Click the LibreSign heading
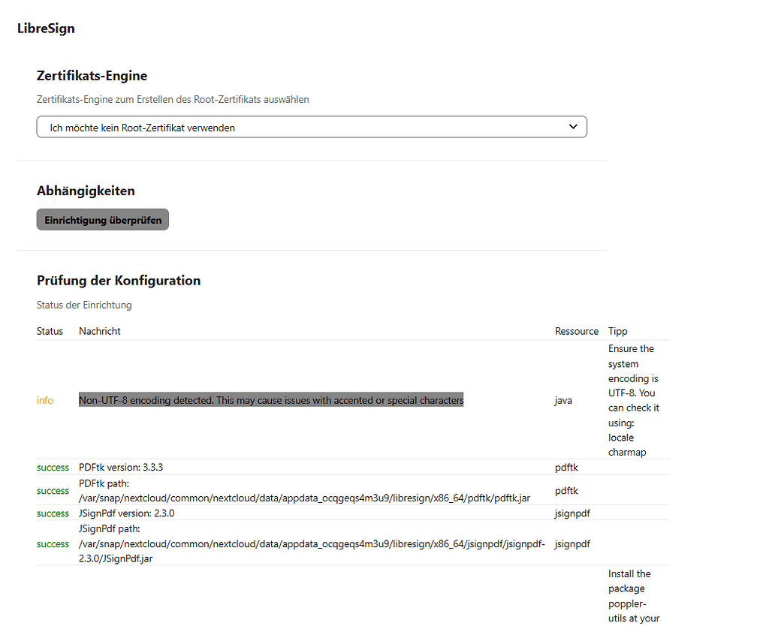 46,29
